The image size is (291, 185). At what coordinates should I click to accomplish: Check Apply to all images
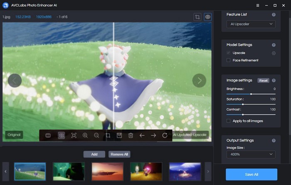click(x=229, y=121)
